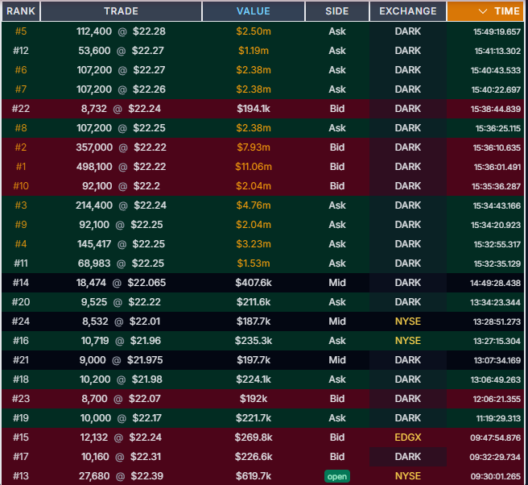Screen dimensions: 528x485
Task: Select rank cell #24
Action: point(21,321)
